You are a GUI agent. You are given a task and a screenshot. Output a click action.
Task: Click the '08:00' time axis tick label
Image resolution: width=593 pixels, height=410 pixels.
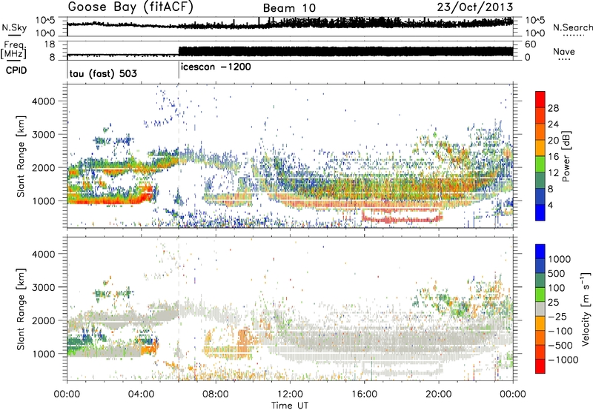(216, 394)
